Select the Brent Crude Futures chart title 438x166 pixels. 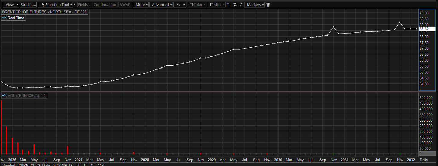coord(44,12)
